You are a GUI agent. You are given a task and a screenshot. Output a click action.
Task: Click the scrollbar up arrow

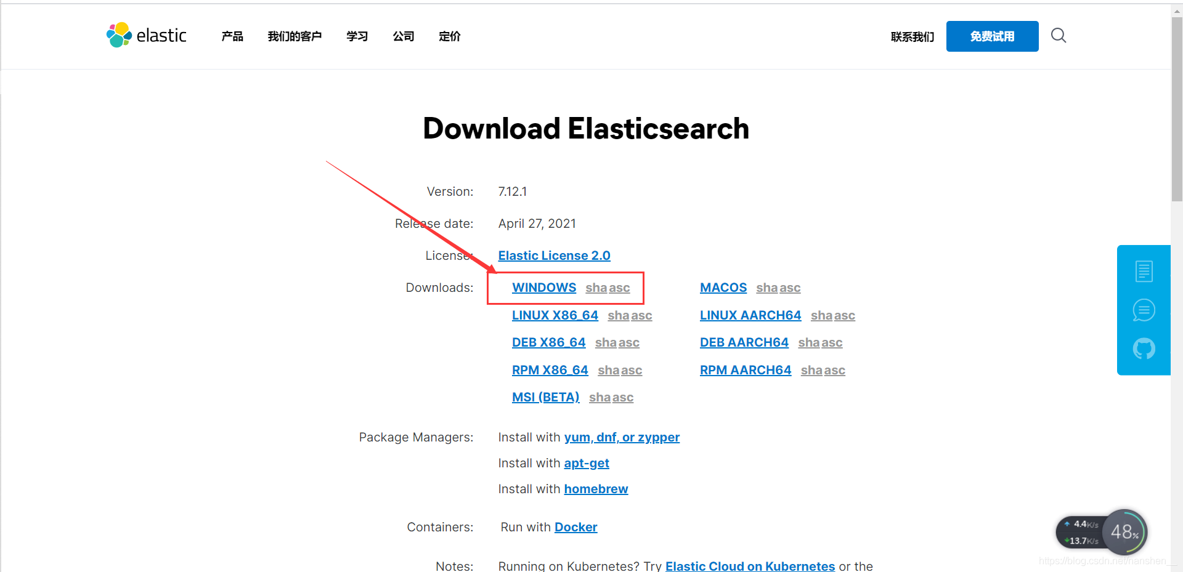click(x=1177, y=10)
